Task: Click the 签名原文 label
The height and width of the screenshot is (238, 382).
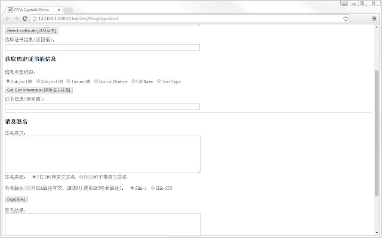Action: pyautogui.click(x=15, y=133)
